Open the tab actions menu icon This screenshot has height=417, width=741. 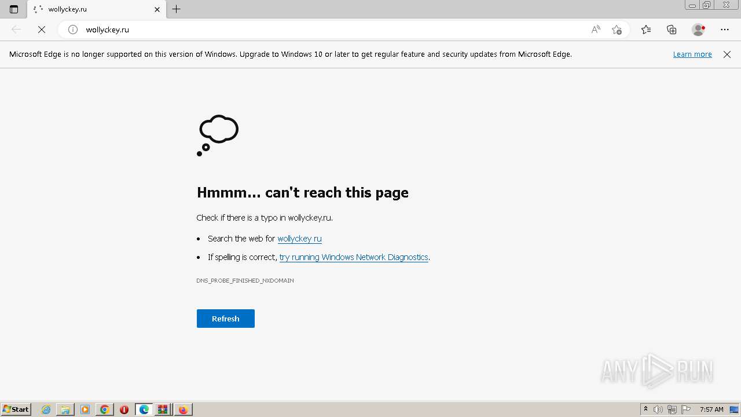(x=14, y=9)
